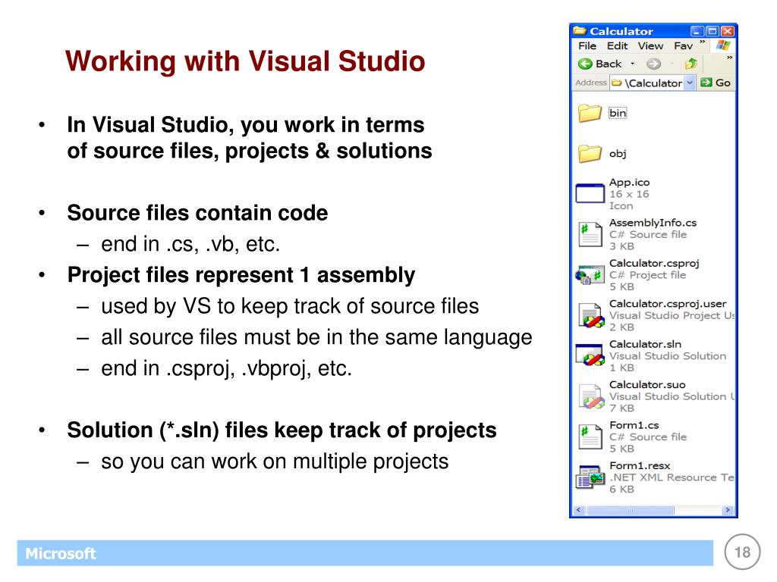Click "Project files represent 1 assembly" bullet
The width and height of the screenshot is (777, 582).
[241, 275]
